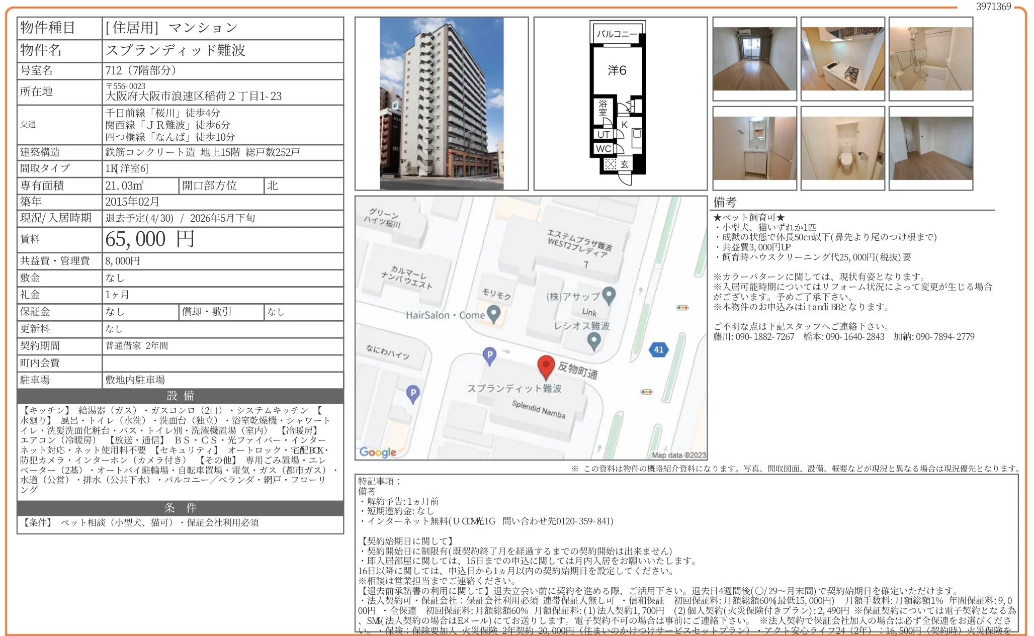Click the (株)アサップ map pin

(x=609, y=295)
